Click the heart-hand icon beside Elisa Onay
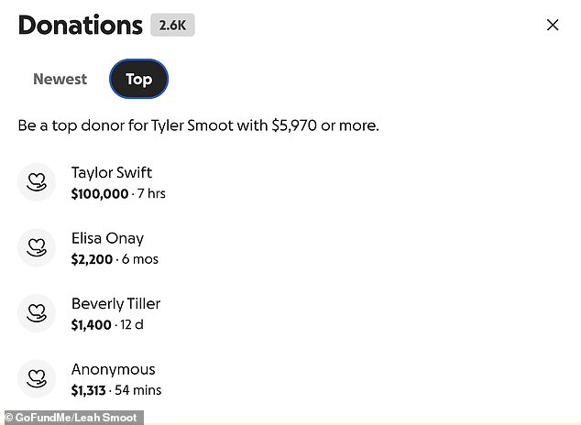The image size is (581, 425). coord(37,247)
